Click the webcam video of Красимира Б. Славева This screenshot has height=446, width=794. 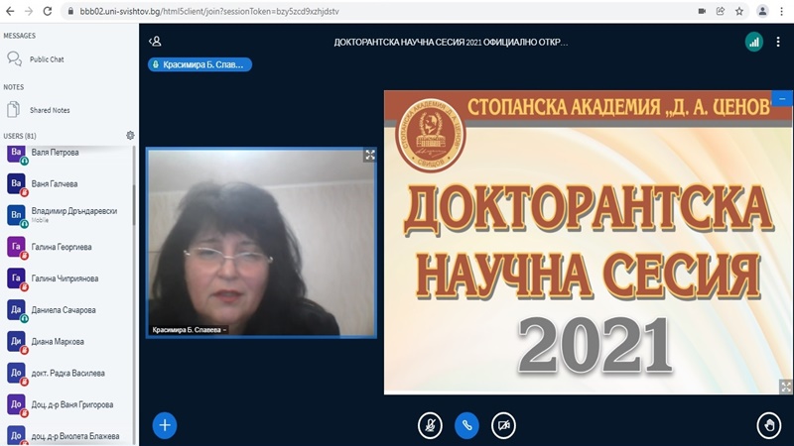coord(261,243)
